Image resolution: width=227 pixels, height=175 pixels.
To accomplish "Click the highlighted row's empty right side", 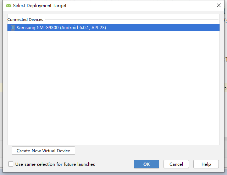I will click(163, 28).
